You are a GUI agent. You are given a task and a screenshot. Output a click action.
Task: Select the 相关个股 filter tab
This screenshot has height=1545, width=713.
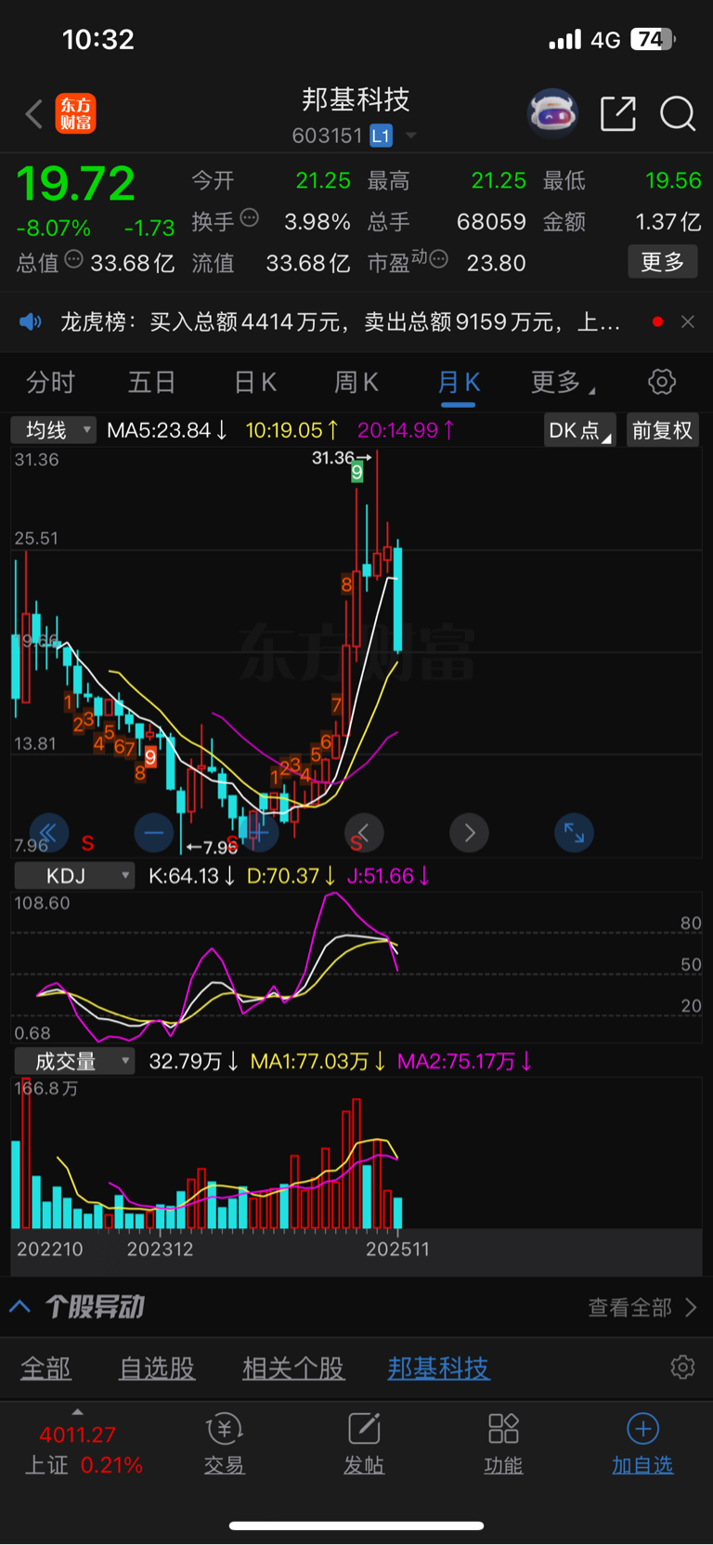point(293,1368)
